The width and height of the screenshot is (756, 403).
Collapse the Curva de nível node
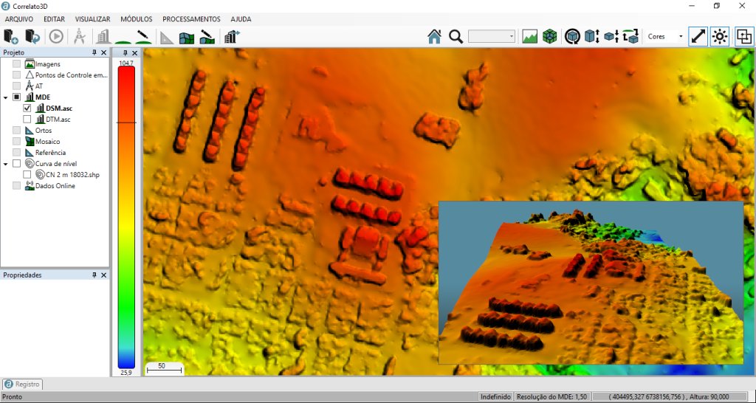click(6, 164)
